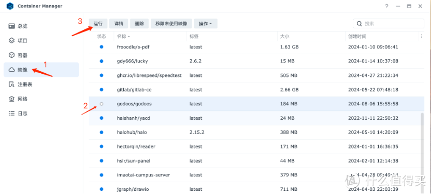Image resolution: width=431 pixels, height=194 pixels.
Task: Click status dot of halohub/halo
Action: (x=102, y=133)
